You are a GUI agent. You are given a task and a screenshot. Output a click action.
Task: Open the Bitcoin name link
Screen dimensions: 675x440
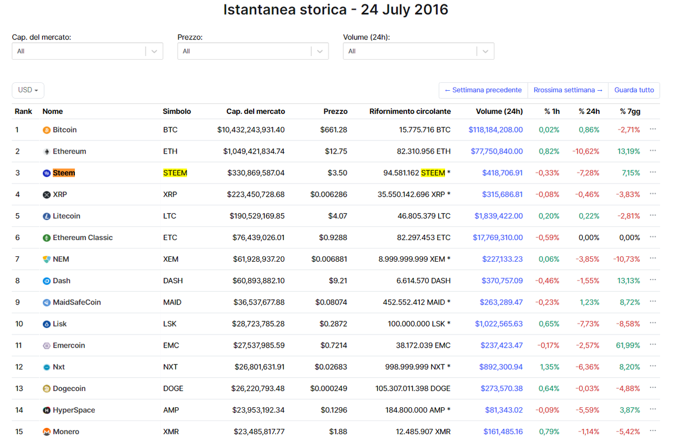(x=65, y=130)
